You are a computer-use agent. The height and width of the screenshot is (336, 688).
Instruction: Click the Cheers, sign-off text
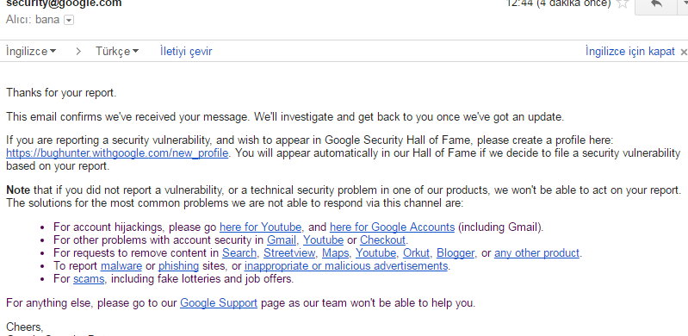(x=25, y=327)
